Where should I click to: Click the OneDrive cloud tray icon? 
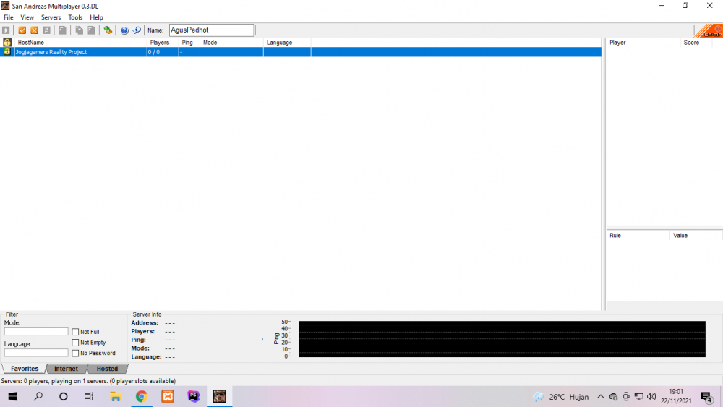(x=613, y=397)
